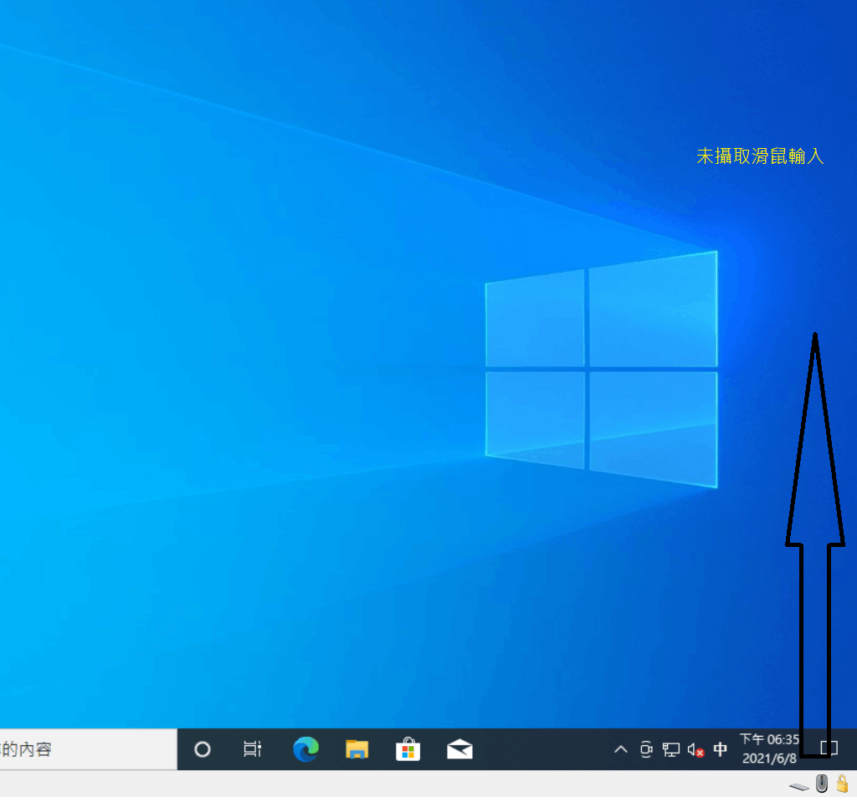Launch the Microsoft Store app
Viewport: 857px width, 802px height.
point(408,749)
